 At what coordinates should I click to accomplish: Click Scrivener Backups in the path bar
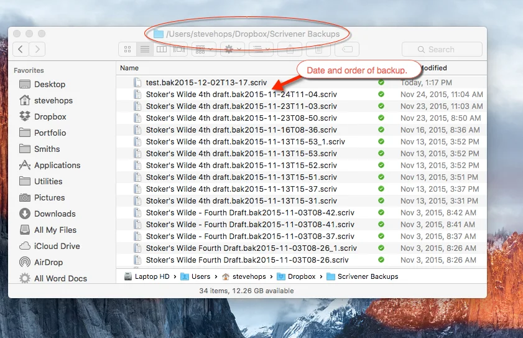click(x=363, y=276)
